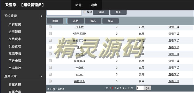Open player asong name link
Viewport: 194px width, 93px height.
80,74
